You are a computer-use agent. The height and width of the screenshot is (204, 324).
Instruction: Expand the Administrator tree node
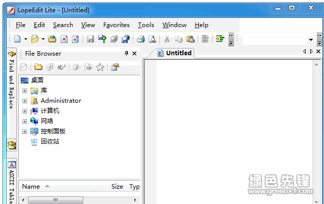25,101
